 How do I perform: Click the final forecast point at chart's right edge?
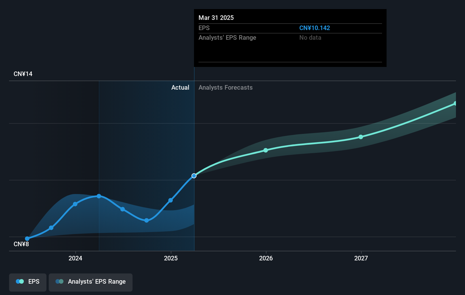(455, 103)
